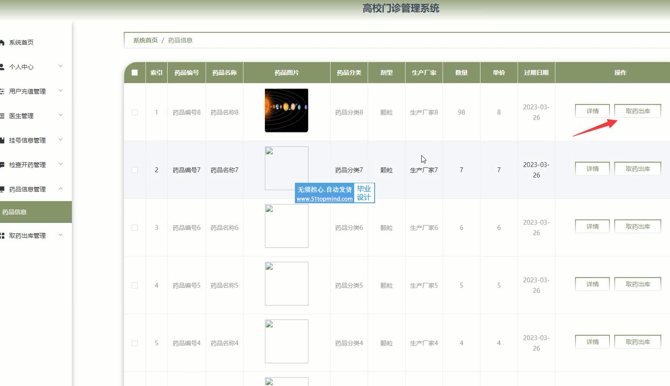Click the 单价 column header
This screenshot has width=670, height=386.
(499, 73)
